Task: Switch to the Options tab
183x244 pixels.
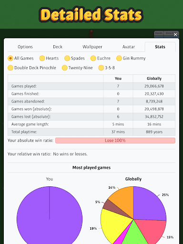Action: coord(25,47)
